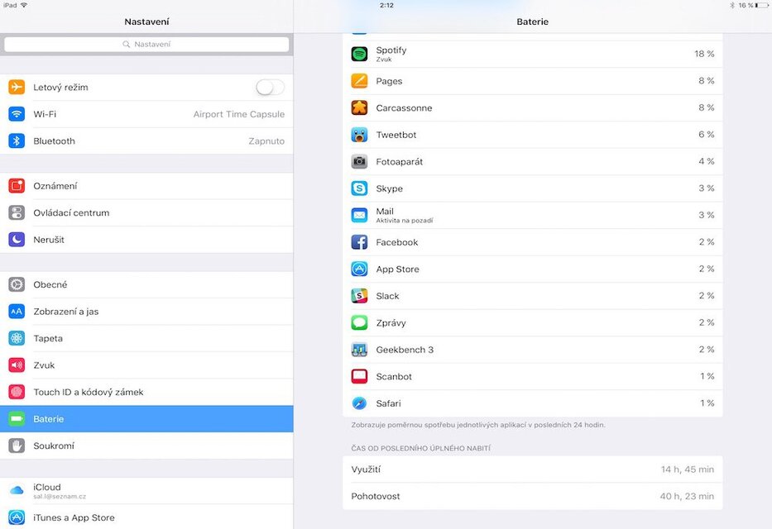Tap the Tweetbot app icon
Screen dimensions: 772x529
pyautogui.click(x=359, y=134)
